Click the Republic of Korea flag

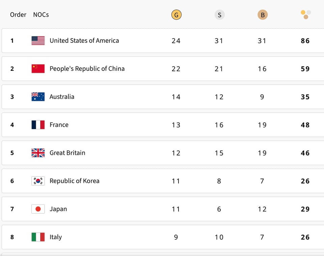[x=38, y=181]
